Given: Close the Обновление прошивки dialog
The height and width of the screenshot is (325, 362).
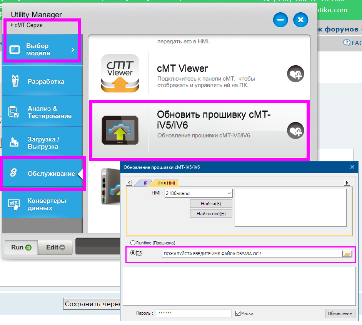Looking at the screenshot, I should pos(352,167).
